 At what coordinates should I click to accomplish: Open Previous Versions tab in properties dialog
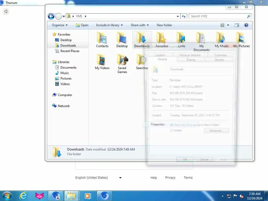click(190, 55)
